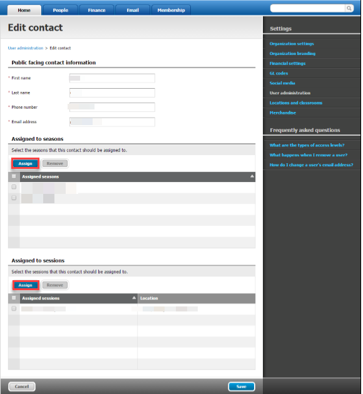Tick the select-all checkbox in Assigned sessions header

pyautogui.click(x=14, y=298)
